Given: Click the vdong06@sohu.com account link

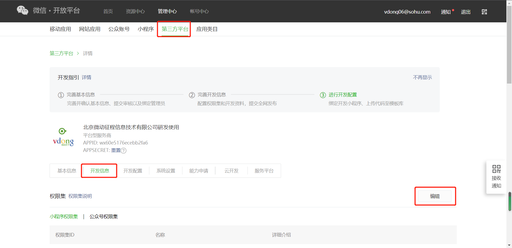Looking at the screenshot, I should (x=407, y=12).
